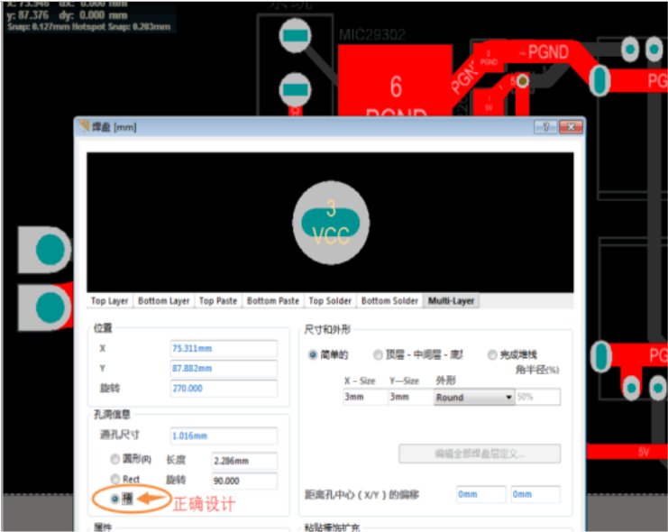Click the VCC pad preview in dialog

point(331,222)
